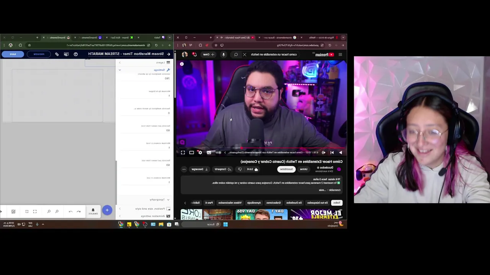Click the undo arrow beside the Emulate bell

click(x=78, y=211)
